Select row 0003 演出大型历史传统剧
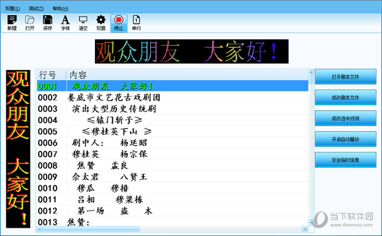 coord(173,109)
